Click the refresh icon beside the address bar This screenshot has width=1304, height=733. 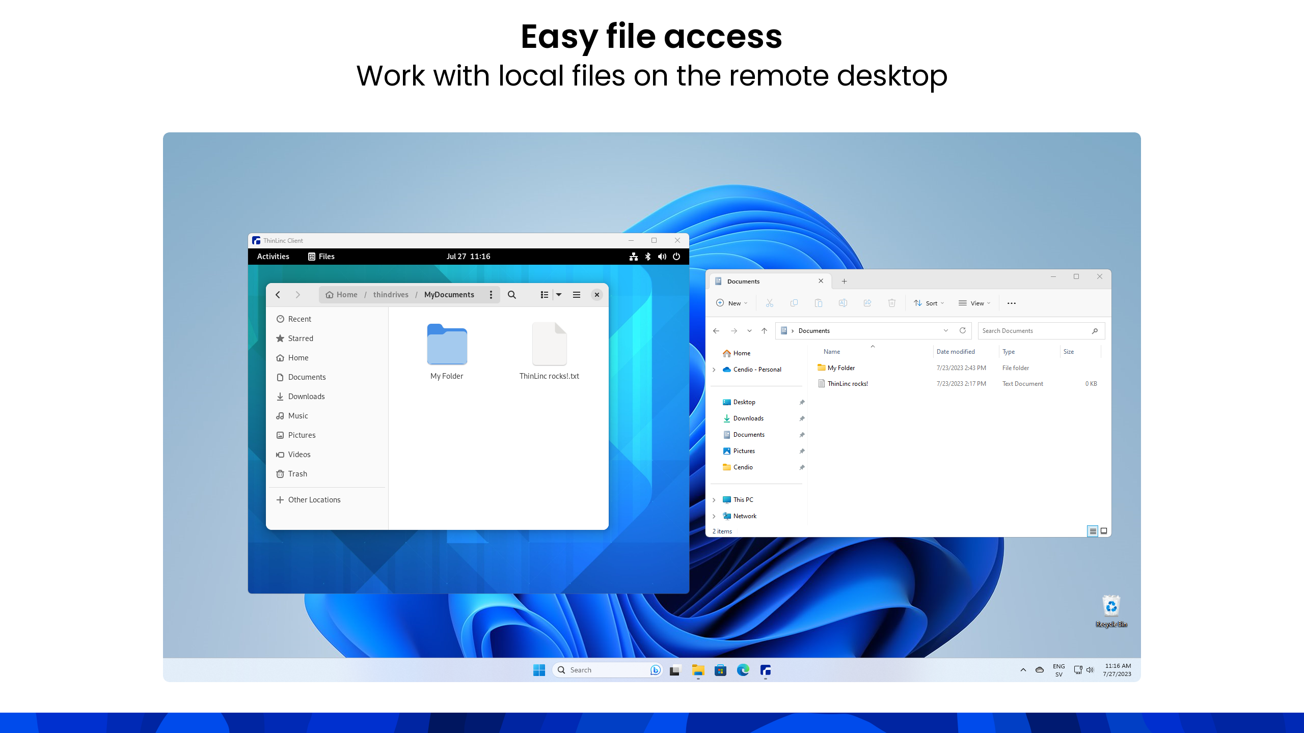pos(963,330)
